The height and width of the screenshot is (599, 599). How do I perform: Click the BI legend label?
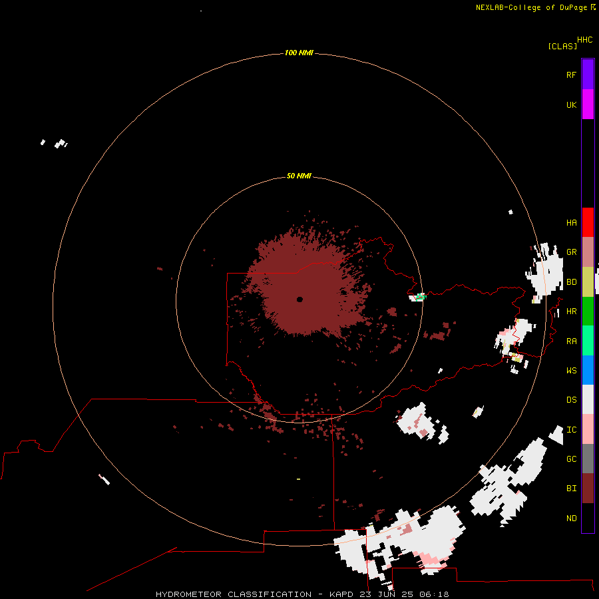click(x=571, y=489)
